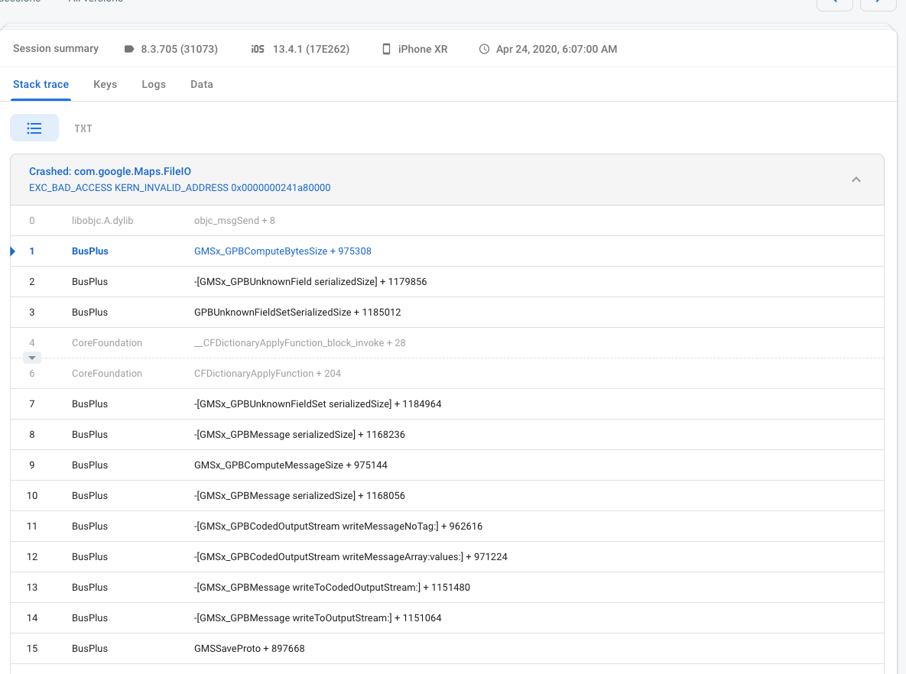
Task: Expand hidden frames between rows 4 and 6
Action: (31, 358)
